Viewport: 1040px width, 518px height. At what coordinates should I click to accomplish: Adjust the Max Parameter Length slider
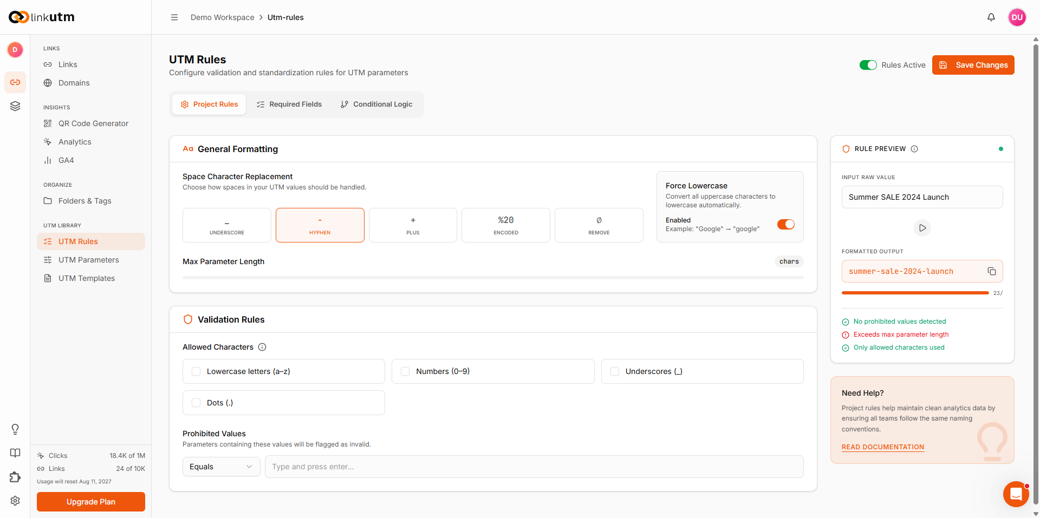coord(493,278)
